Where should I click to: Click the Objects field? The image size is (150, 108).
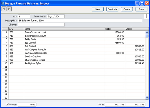click(x=41, y=25)
